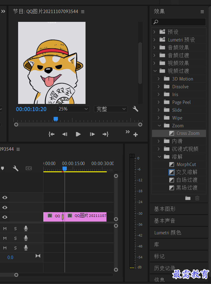Expand the 3D Motion folder
The image size is (211, 284).
[159, 79]
